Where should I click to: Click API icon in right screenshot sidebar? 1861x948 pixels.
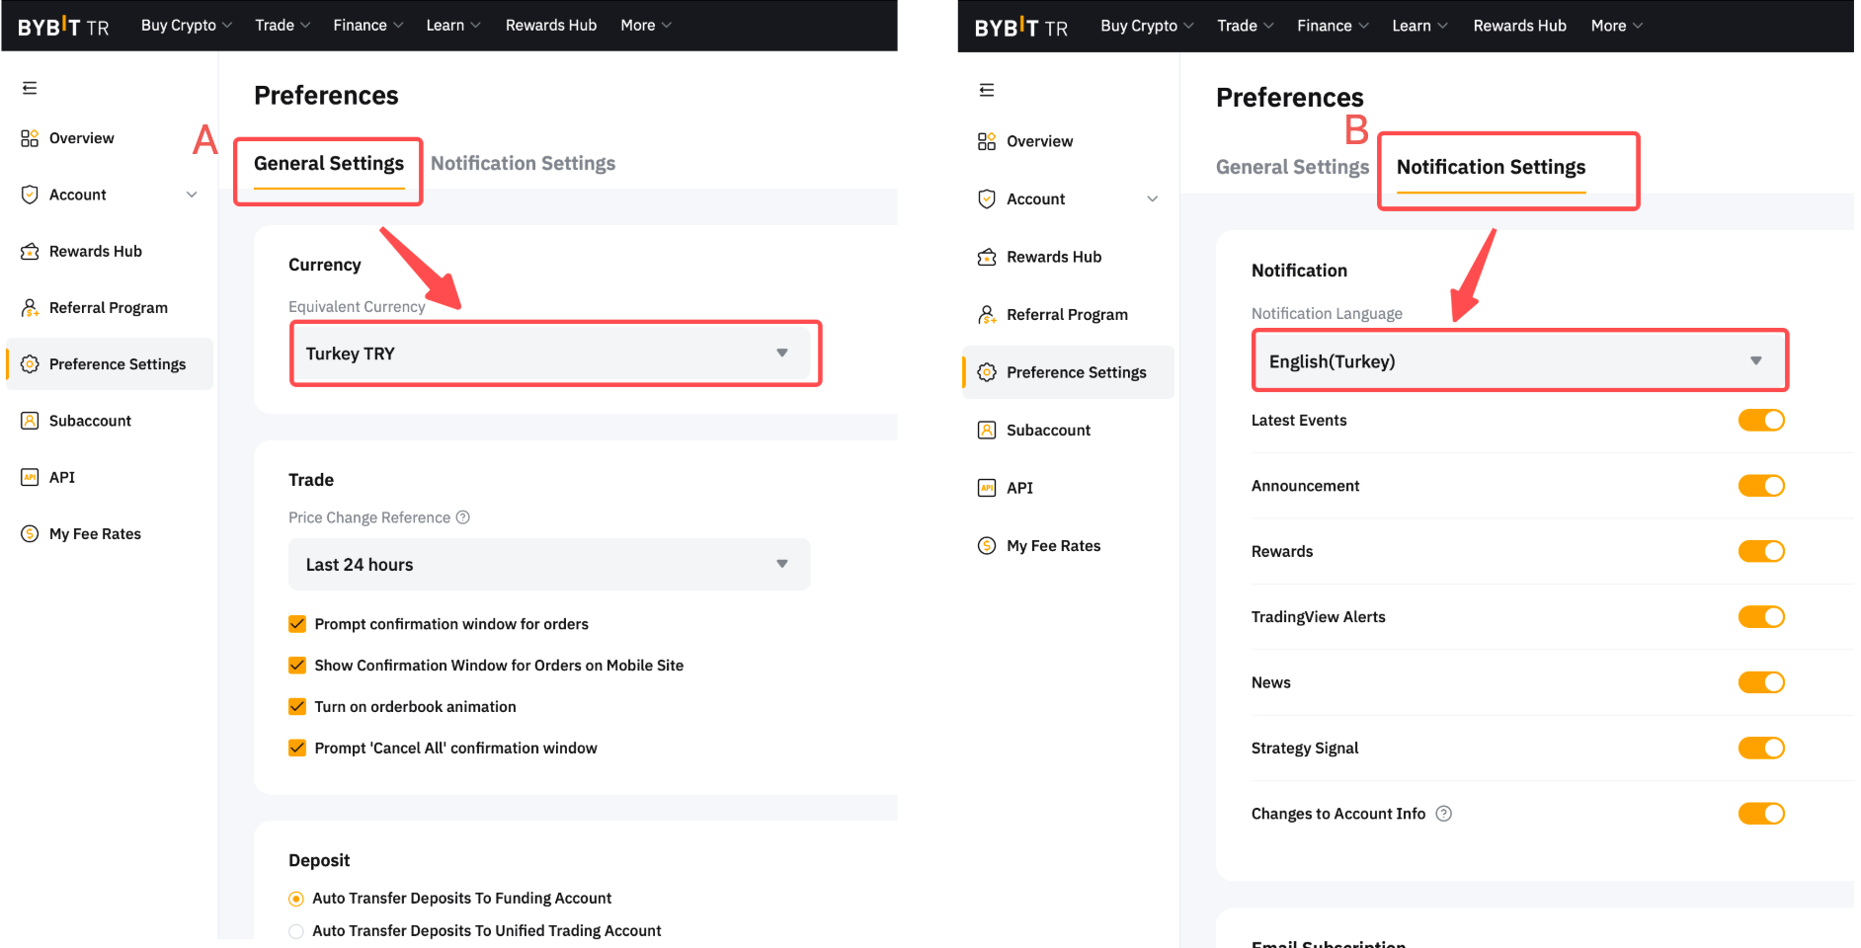click(x=986, y=488)
